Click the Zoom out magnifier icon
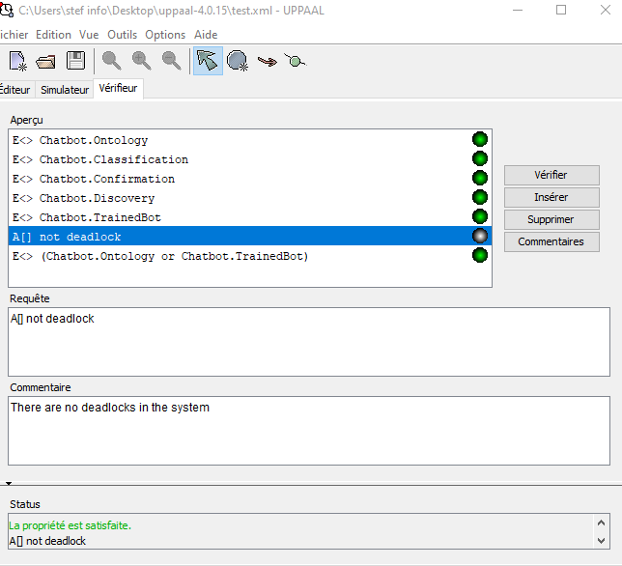This screenshot has height=566, width=622. [171, 61]
